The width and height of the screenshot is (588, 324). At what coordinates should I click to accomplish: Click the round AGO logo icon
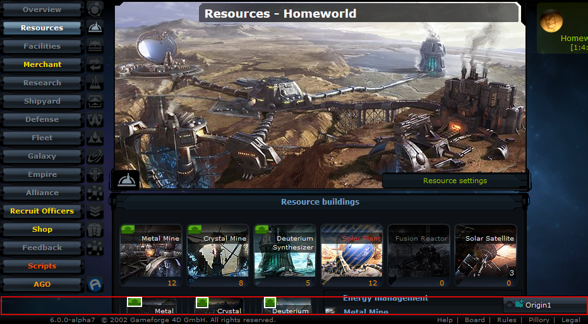click(x=95, y=284)
